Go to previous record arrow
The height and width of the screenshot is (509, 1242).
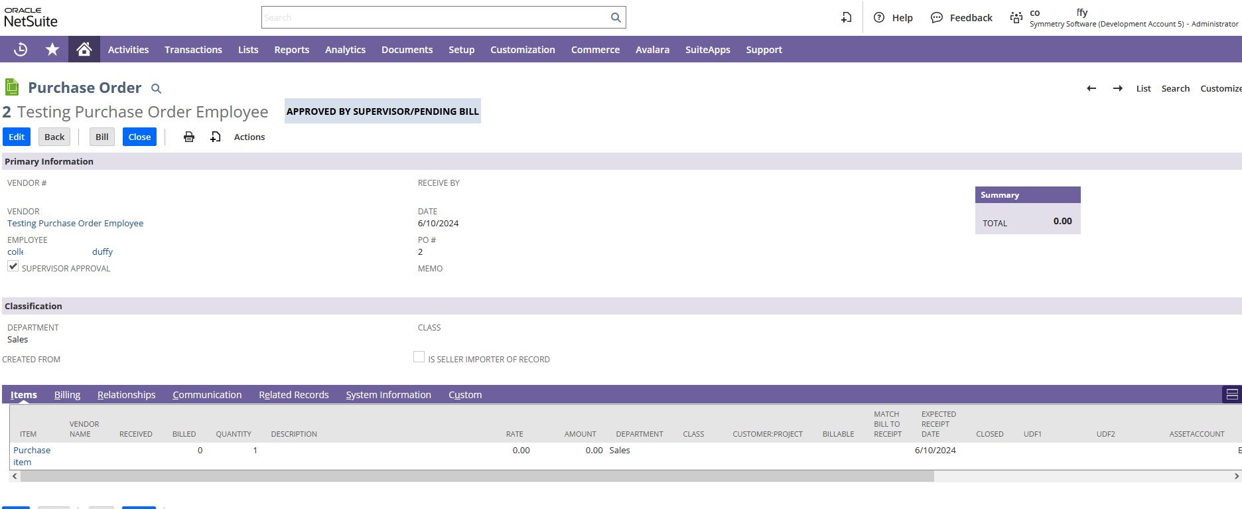click(x=1091, y=88)
